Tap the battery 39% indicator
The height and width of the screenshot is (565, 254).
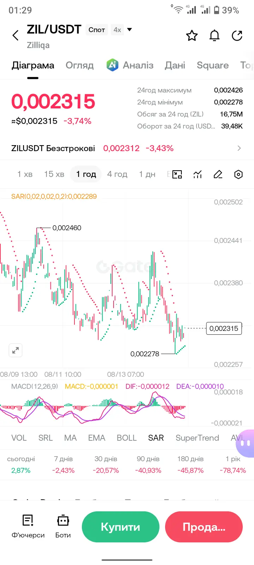point(226,10)
